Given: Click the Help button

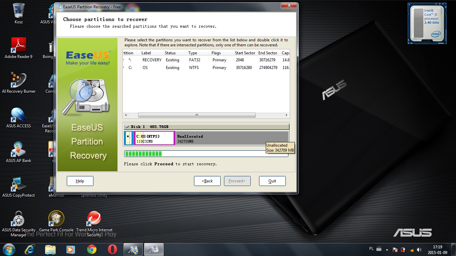Looking at the screenshot, I should [80, 181].
